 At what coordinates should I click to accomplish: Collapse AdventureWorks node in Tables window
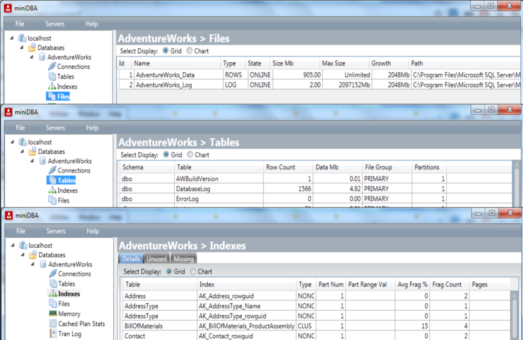pos(32,161)
